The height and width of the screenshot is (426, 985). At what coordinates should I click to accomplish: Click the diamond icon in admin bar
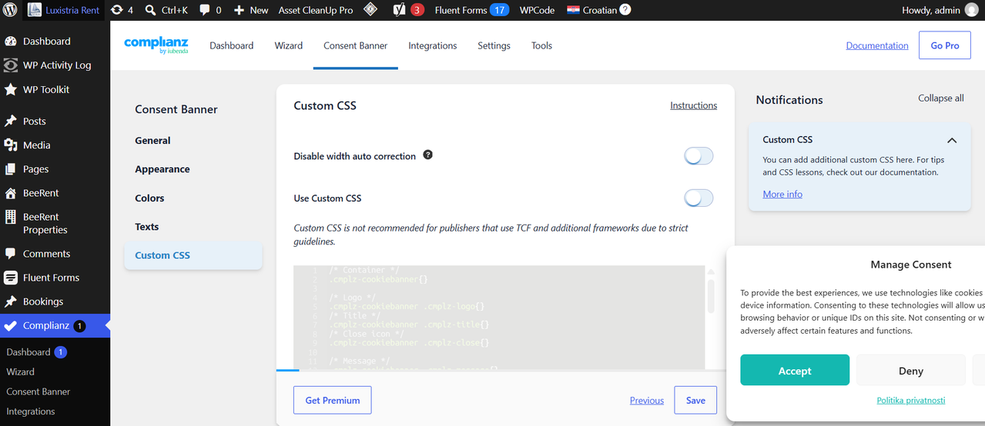pos(370,10)
